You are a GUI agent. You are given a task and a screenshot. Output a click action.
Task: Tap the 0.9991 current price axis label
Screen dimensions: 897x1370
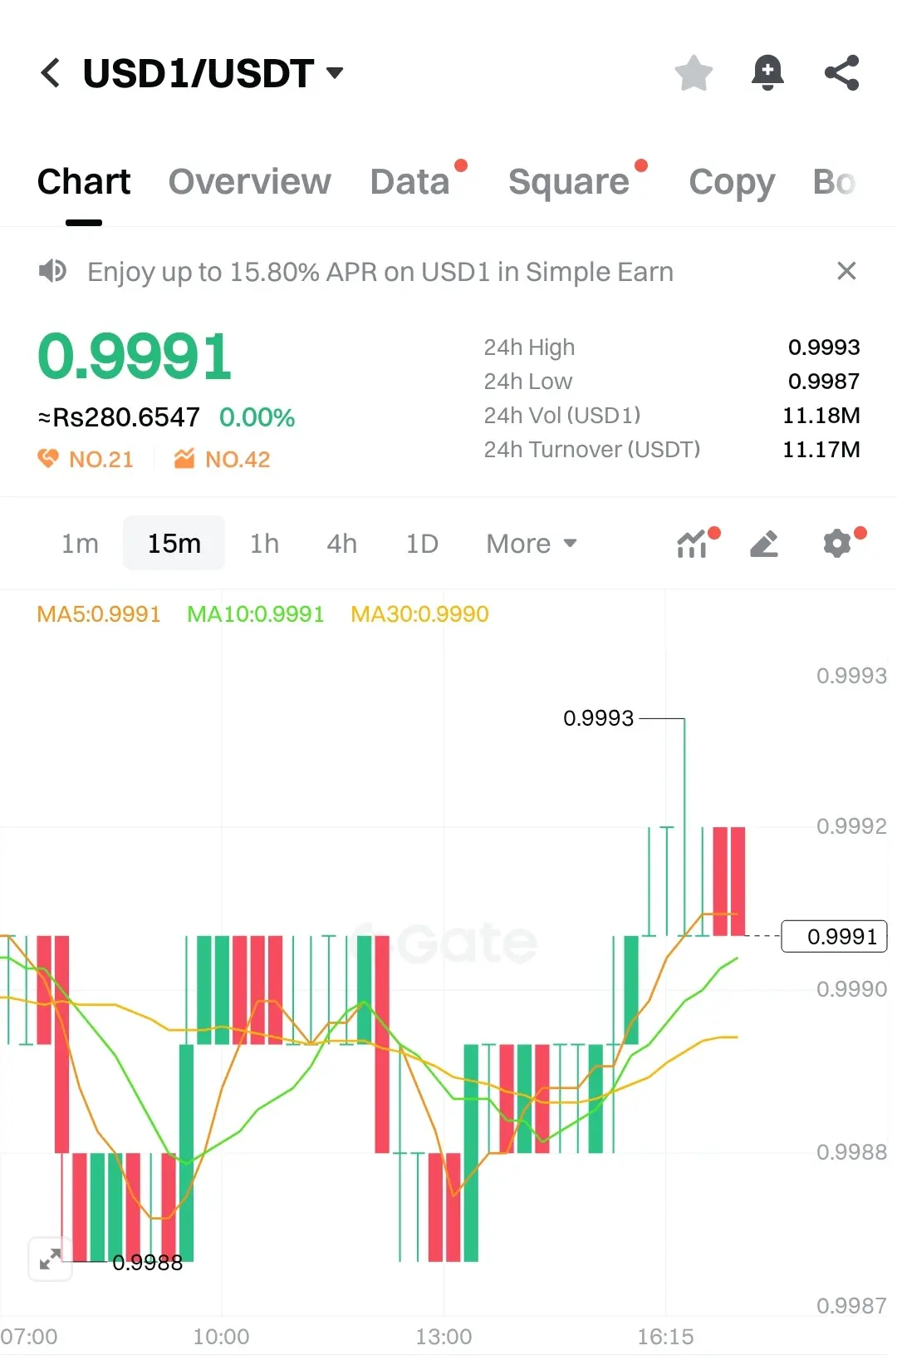tap(835, 937)
